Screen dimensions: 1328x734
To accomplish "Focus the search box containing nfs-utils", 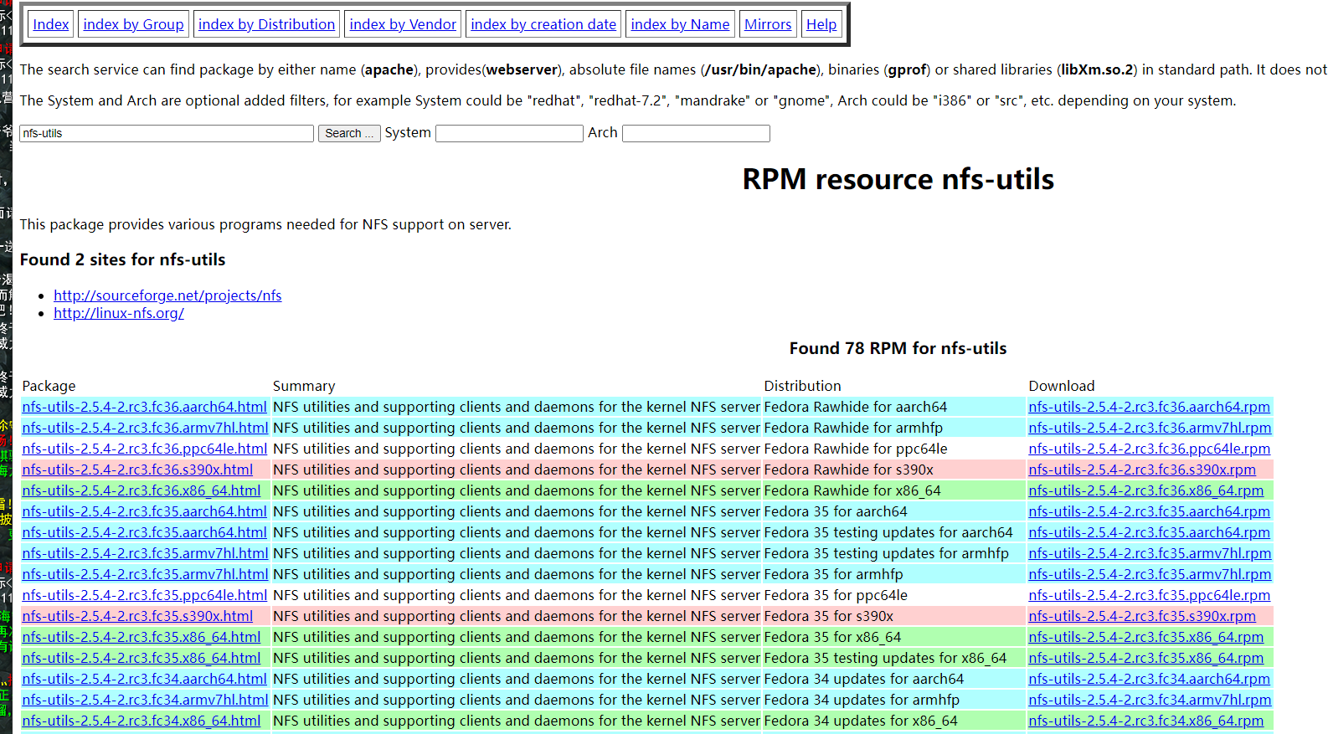I will point(167,133).
